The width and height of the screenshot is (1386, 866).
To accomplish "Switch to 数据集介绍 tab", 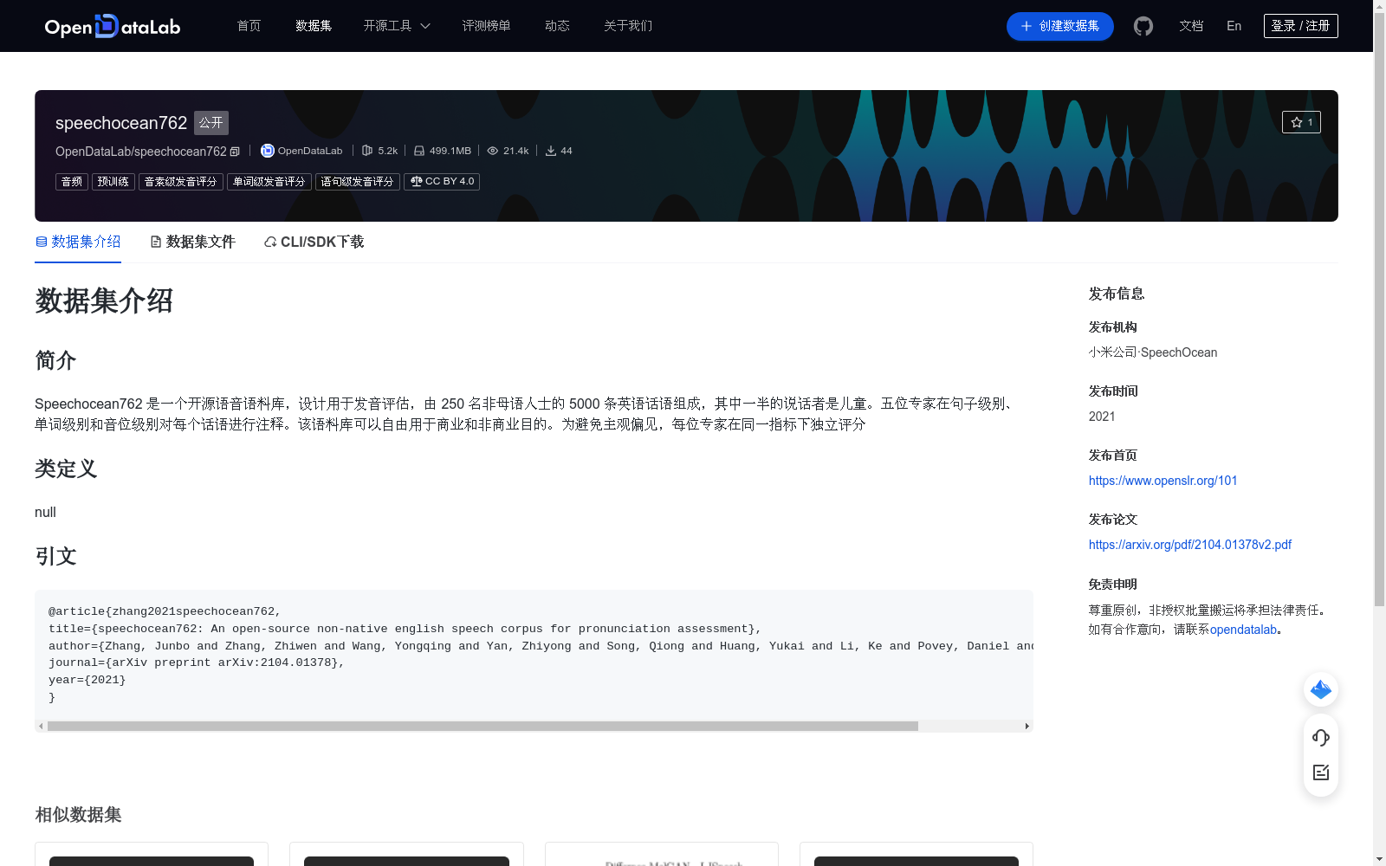I will tap(78, 242).
